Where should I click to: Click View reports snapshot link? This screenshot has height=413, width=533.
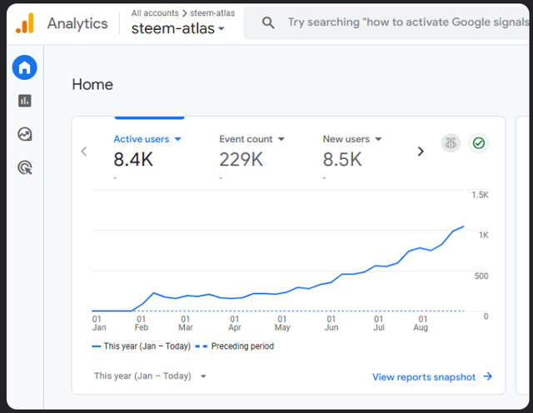[431, 377]
